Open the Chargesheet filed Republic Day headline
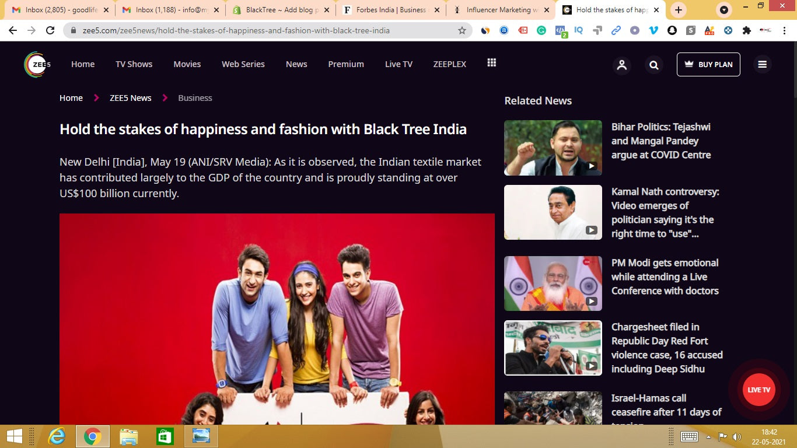This screenshot has width=797, height=448. [667, 348]
